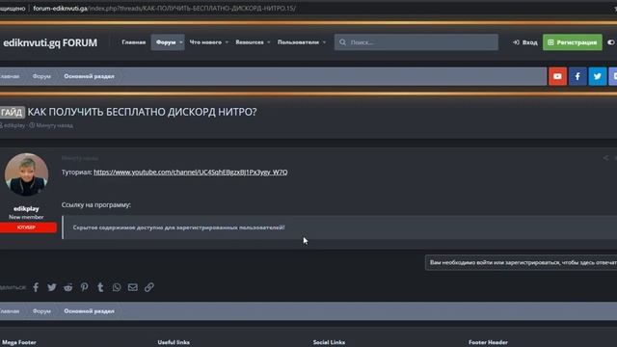
Task: Expand the Пользователи dropdown arrow
Action: 324,42
